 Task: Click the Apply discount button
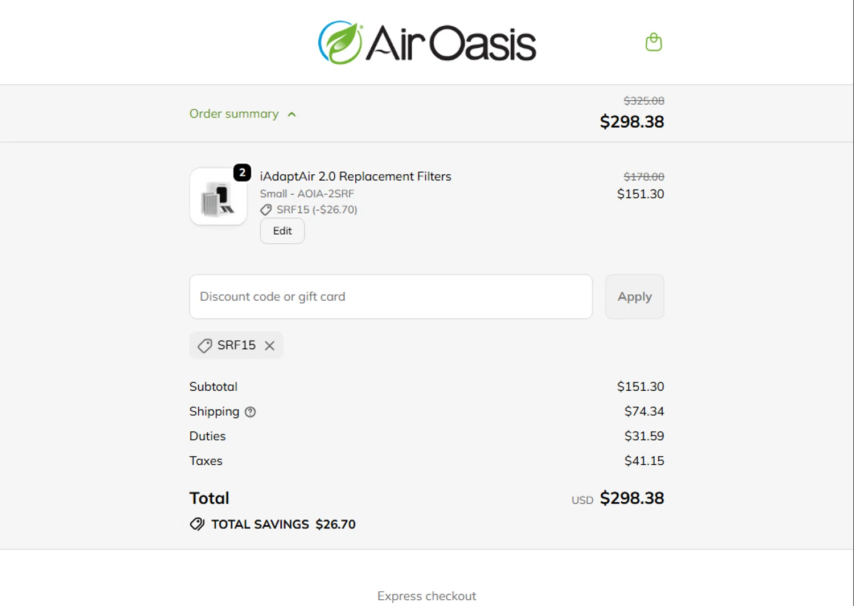click(x=634, y=297)
